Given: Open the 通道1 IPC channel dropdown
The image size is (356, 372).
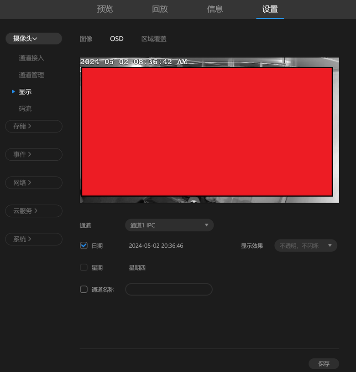Looking at the screenshot, I should [x=169, y=225].
